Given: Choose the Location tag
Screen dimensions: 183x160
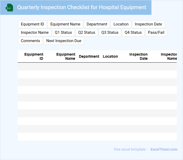Looking at the screenshot, I should (121, 24).
